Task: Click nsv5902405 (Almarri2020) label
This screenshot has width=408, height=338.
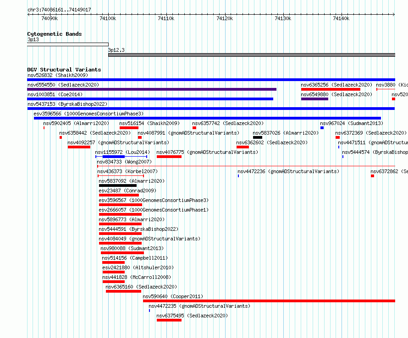Action: pyautogui.click(x=76, y=123)
